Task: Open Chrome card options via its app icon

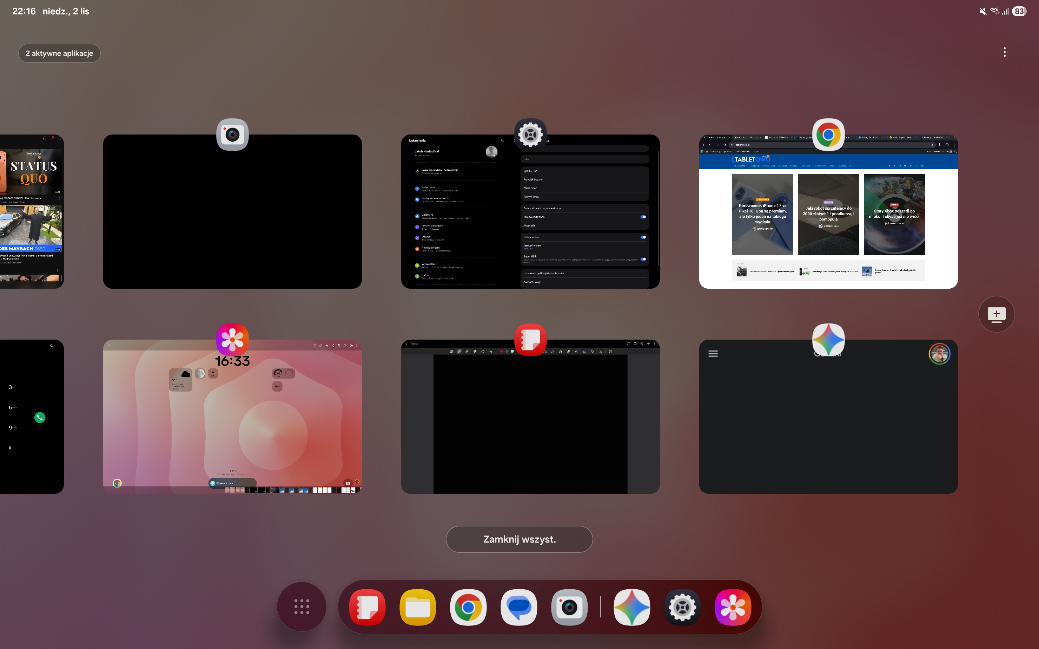Action: (828, 135)
